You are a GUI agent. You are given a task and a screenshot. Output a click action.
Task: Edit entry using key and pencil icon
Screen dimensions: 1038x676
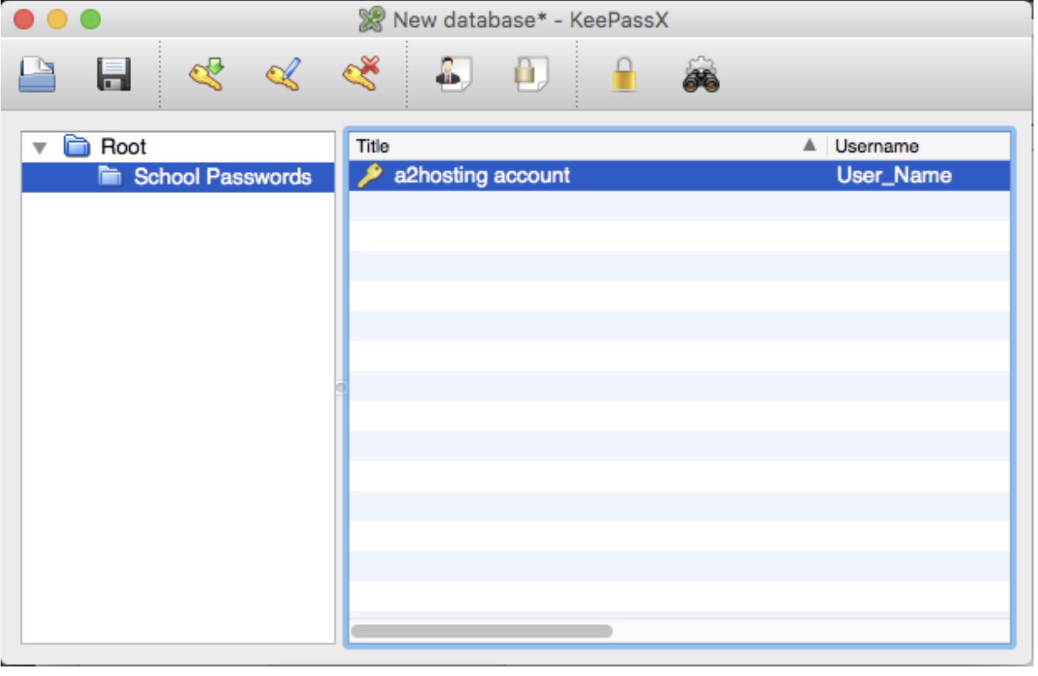point(283,74)
